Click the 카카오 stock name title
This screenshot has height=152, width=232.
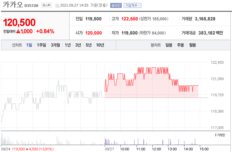point(13,5)
